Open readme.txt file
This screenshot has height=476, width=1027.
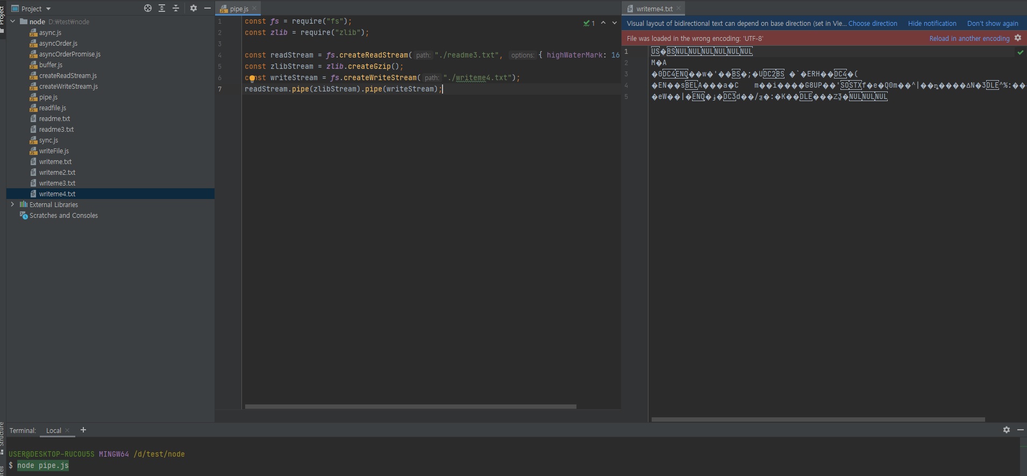click(54, 119)
